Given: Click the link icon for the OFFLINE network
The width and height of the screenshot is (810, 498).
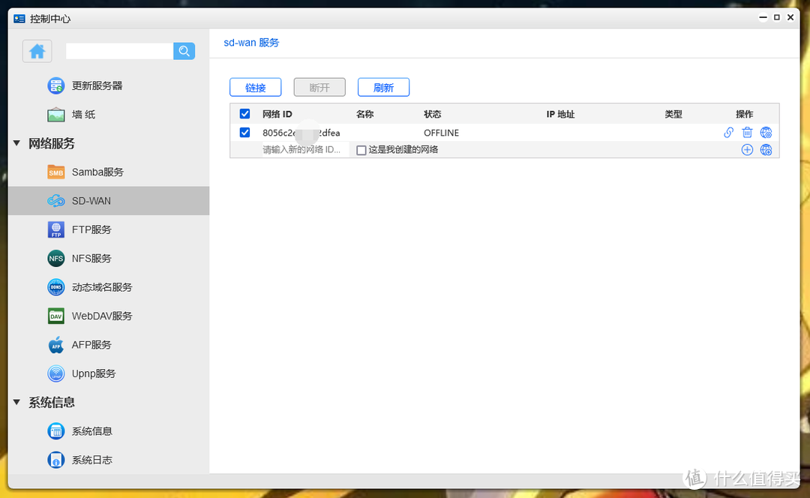Looking at the screenshot, I should (x=727, y=132).
